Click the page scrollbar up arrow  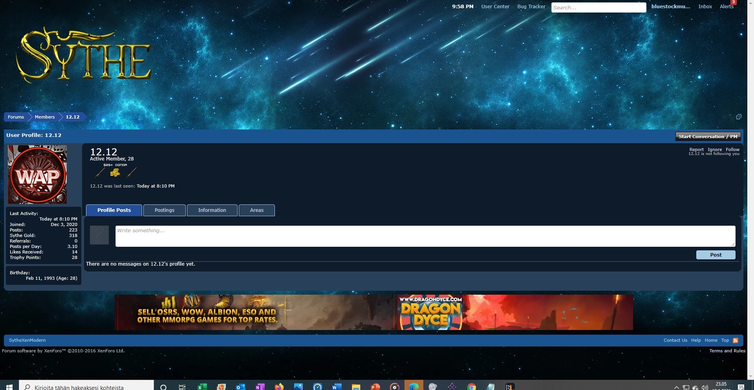pyautogui.click(x=750, y=3)
